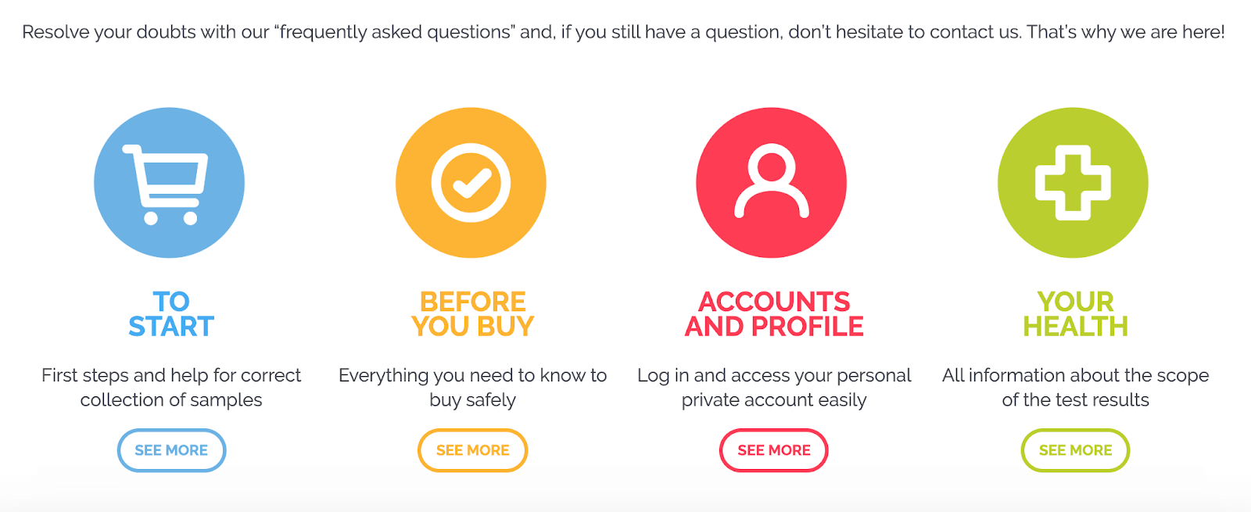Click the green medical cross circle icon
Screen dimensions: 1251x512
(x=1073, y=183)
